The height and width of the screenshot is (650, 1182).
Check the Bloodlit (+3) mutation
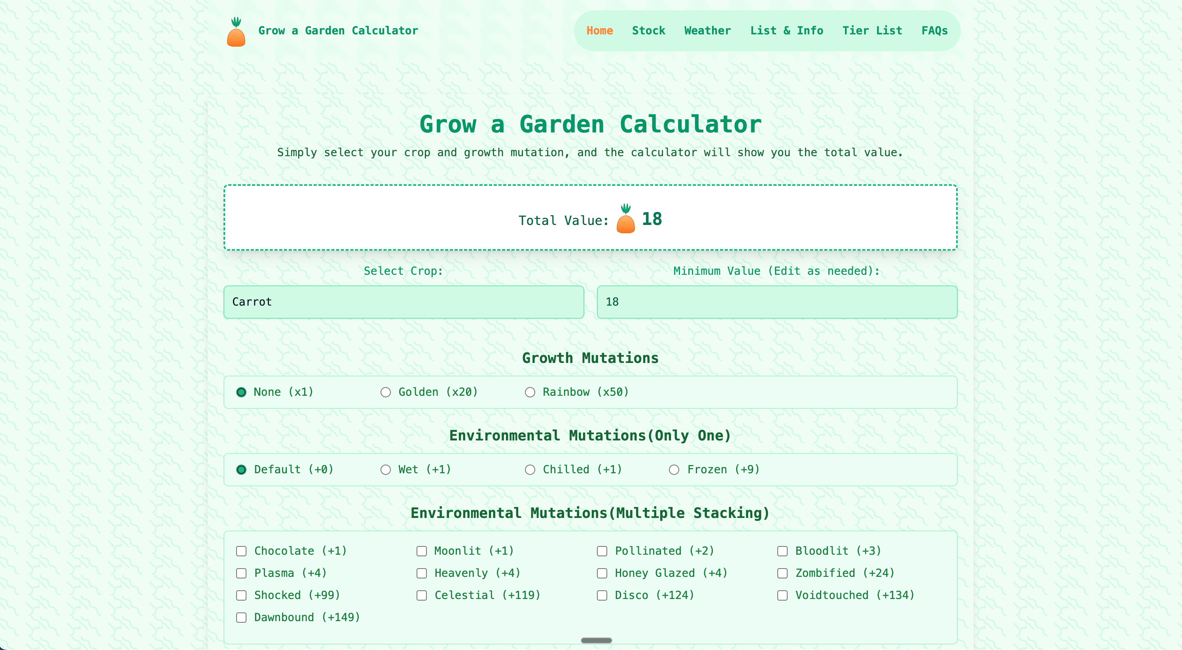point(782,551)
